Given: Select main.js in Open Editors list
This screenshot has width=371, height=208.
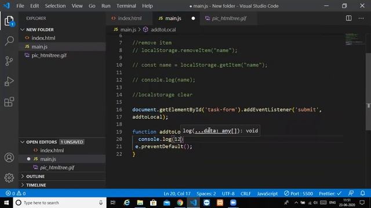Looking at the screenshot, I should coord(62,159).
